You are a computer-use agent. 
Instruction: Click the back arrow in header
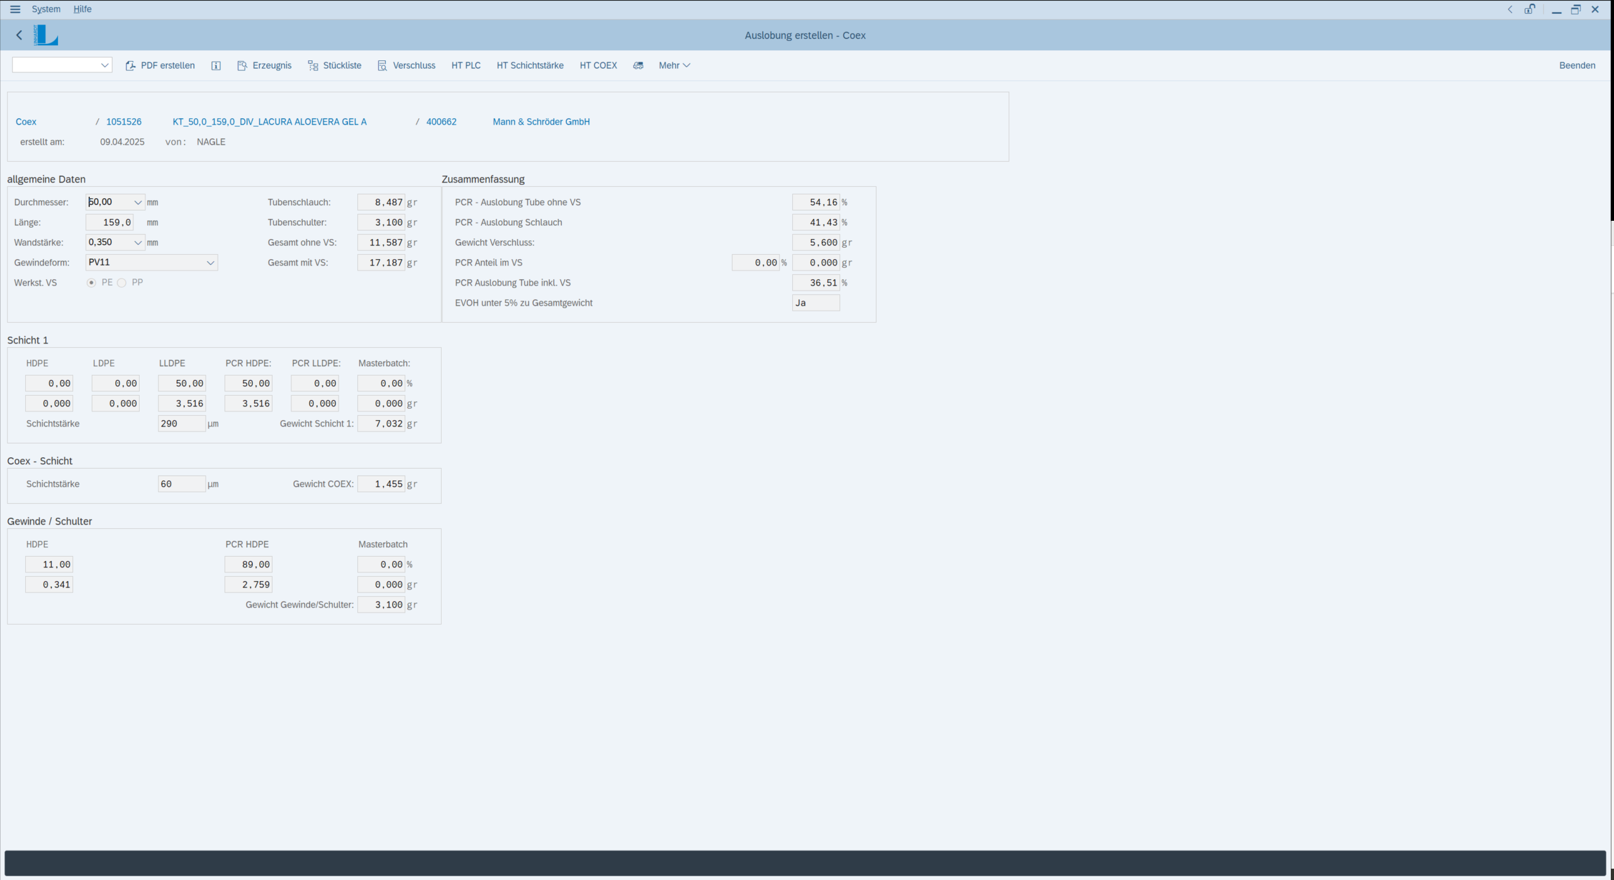tap(19, 35)
